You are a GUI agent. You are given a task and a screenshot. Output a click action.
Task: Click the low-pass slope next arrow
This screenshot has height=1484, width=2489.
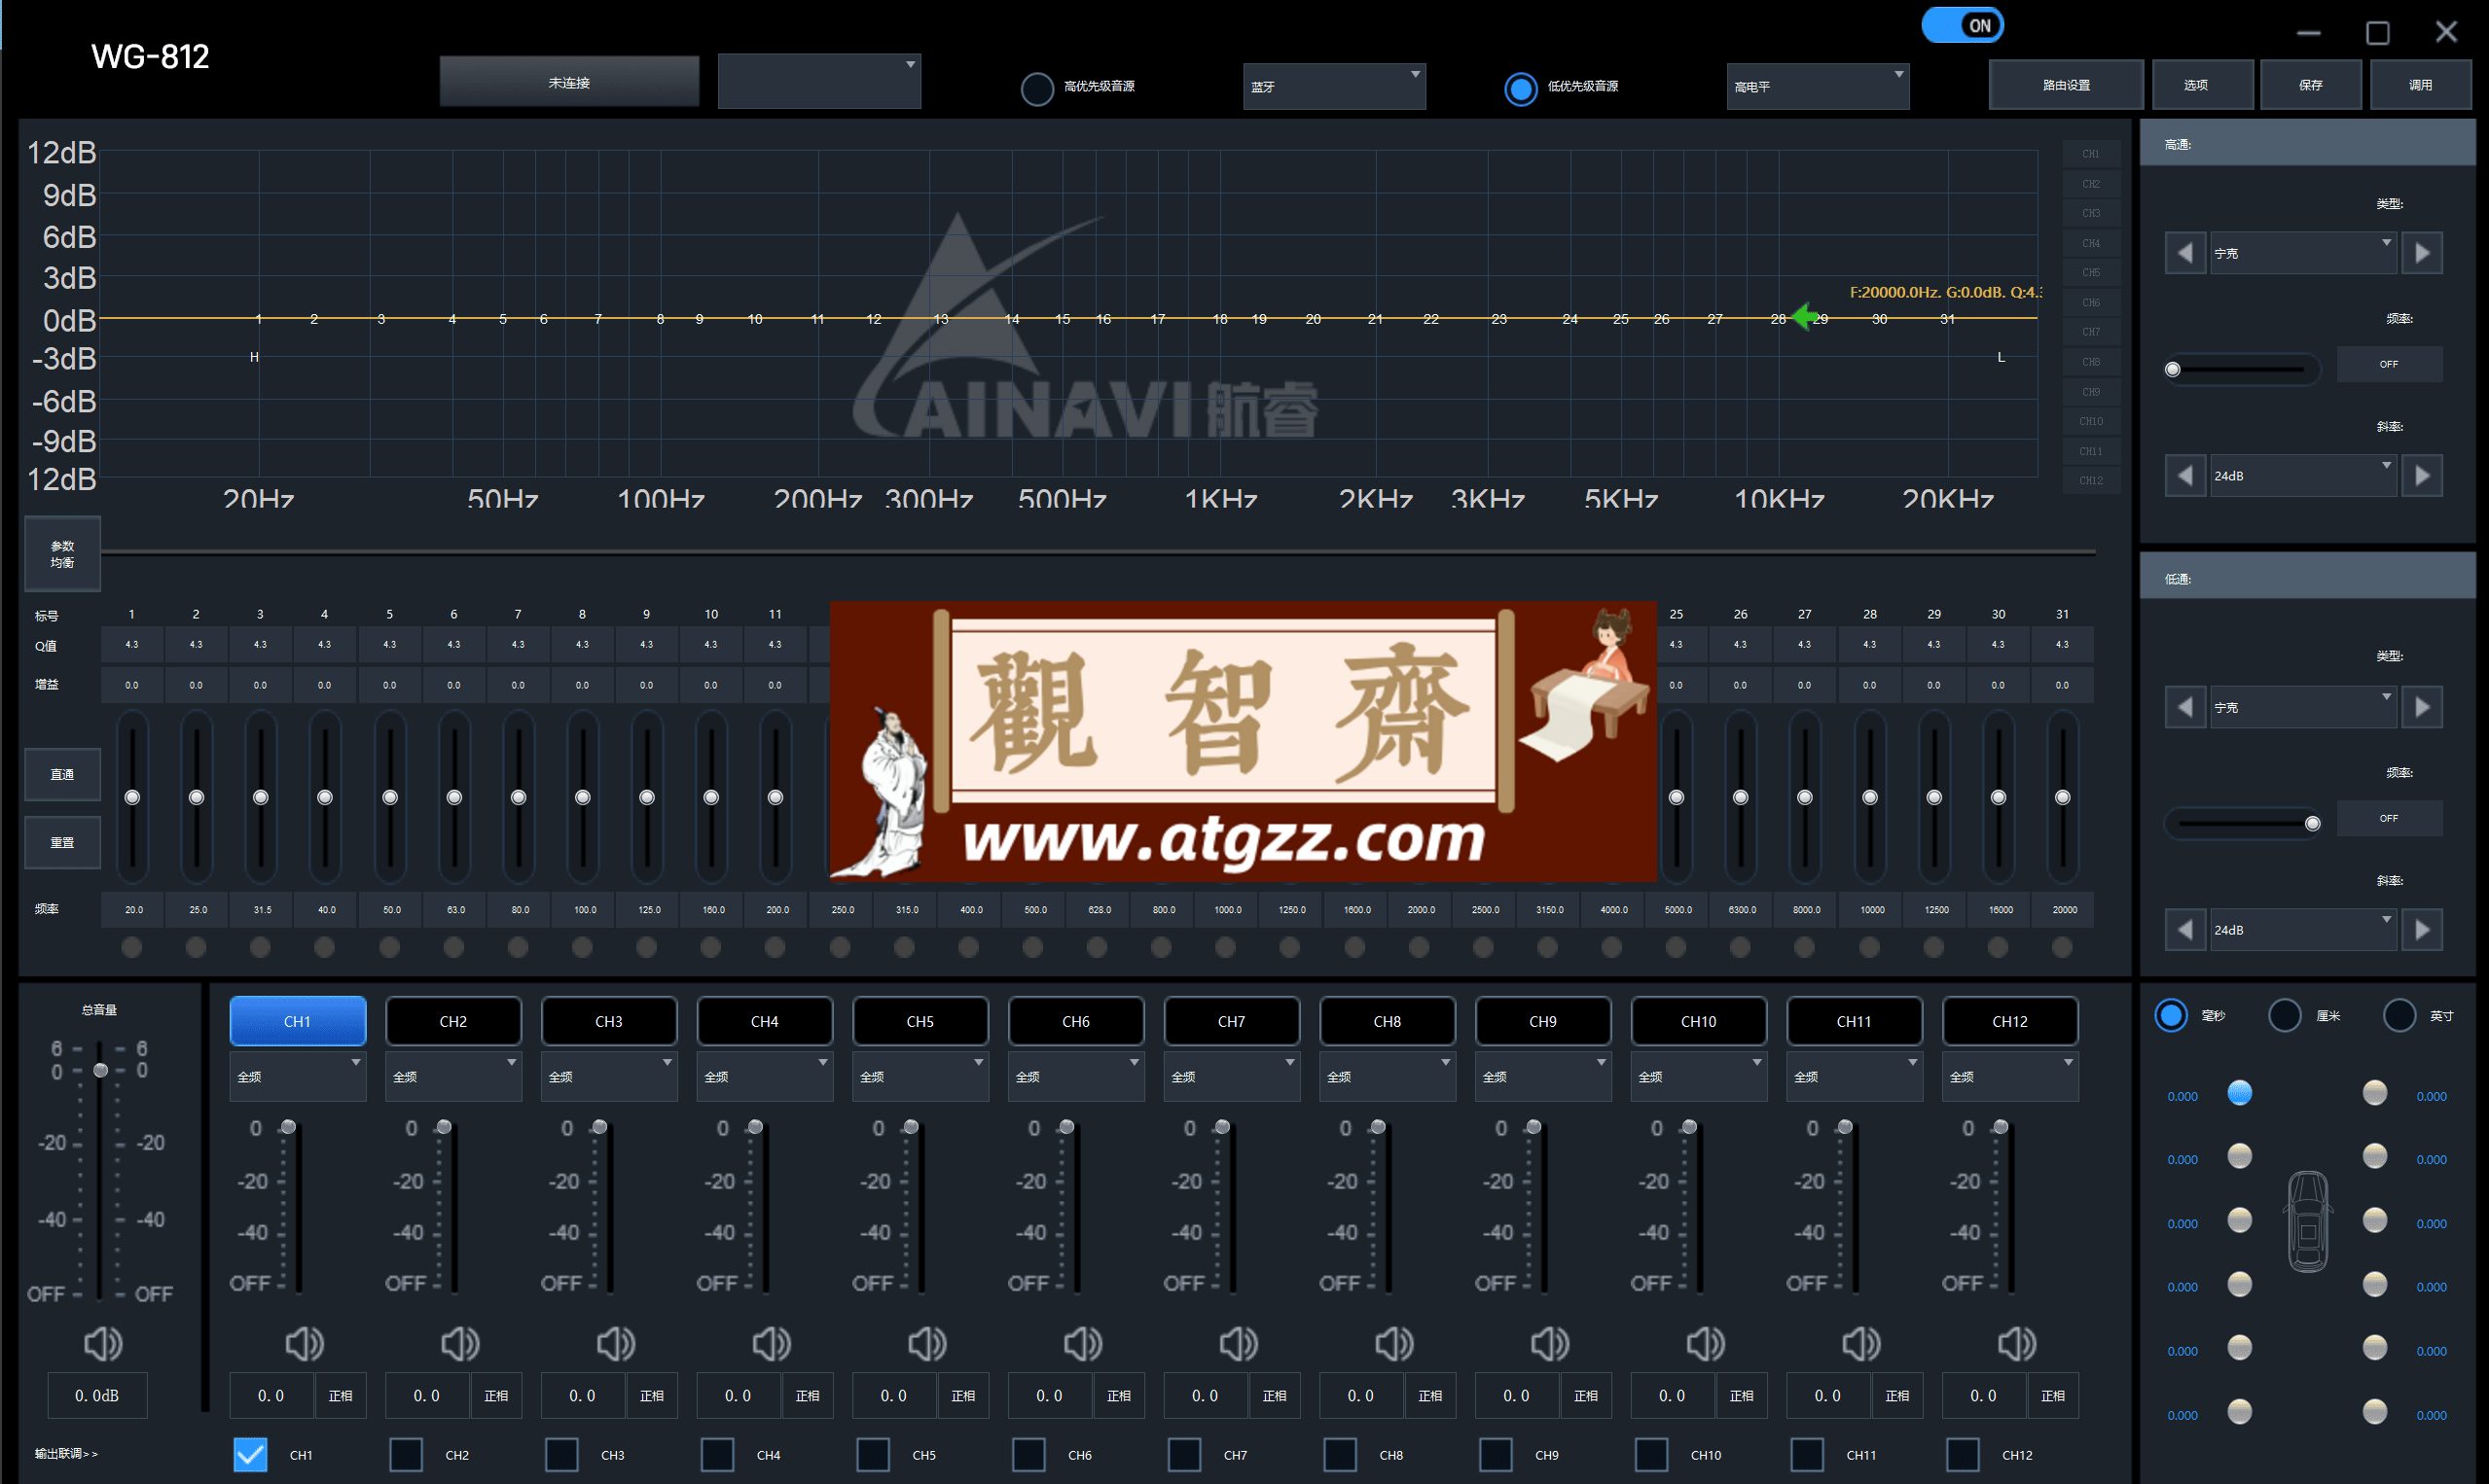2422,930
